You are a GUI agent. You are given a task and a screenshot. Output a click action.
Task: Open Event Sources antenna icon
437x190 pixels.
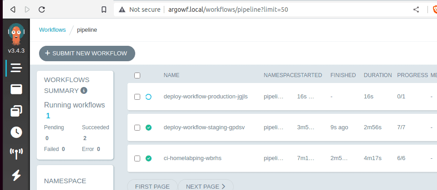click(x=16, y=153)
